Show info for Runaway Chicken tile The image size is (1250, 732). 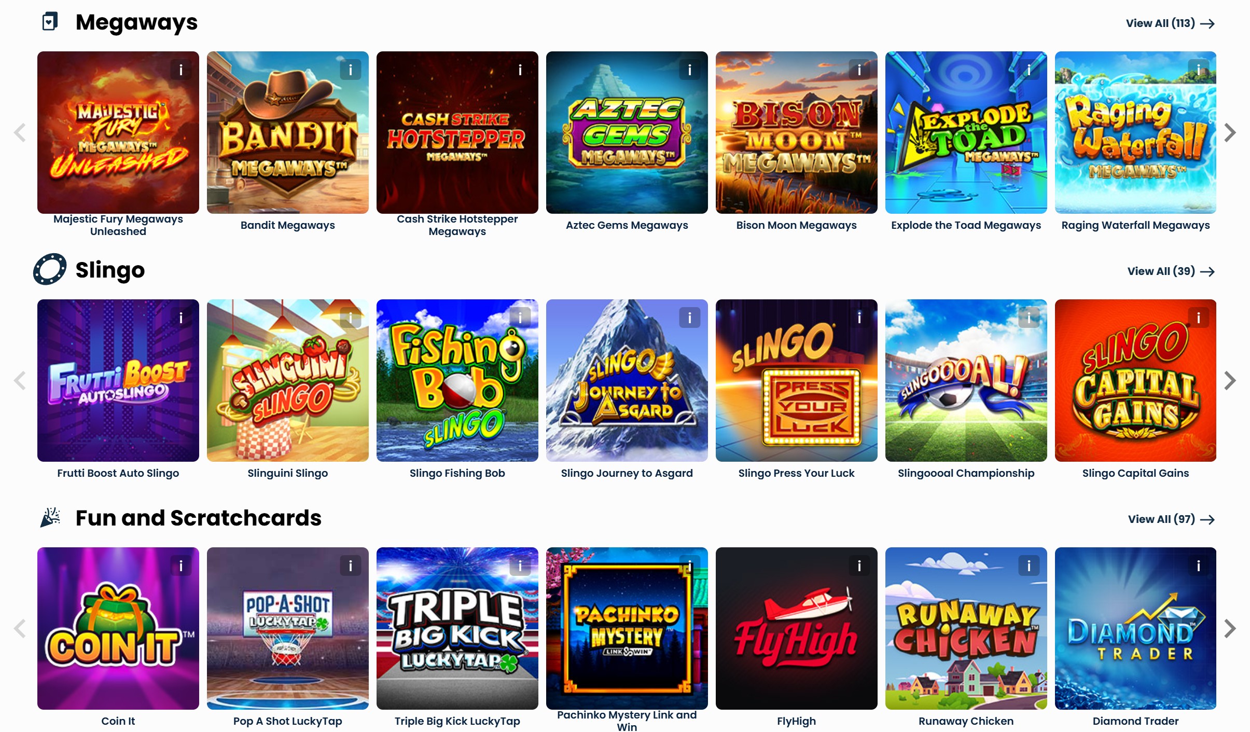coord(1029,565)
